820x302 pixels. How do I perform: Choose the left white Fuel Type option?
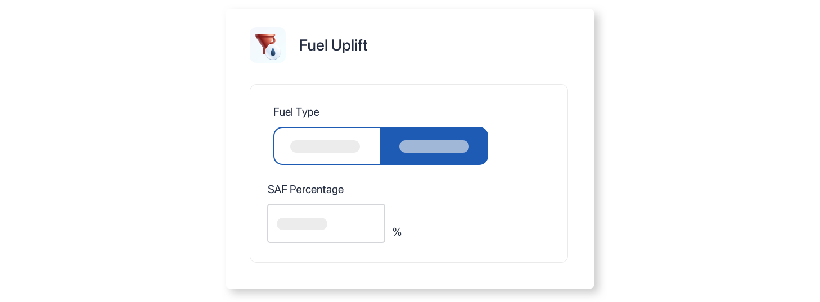point(327,146)
